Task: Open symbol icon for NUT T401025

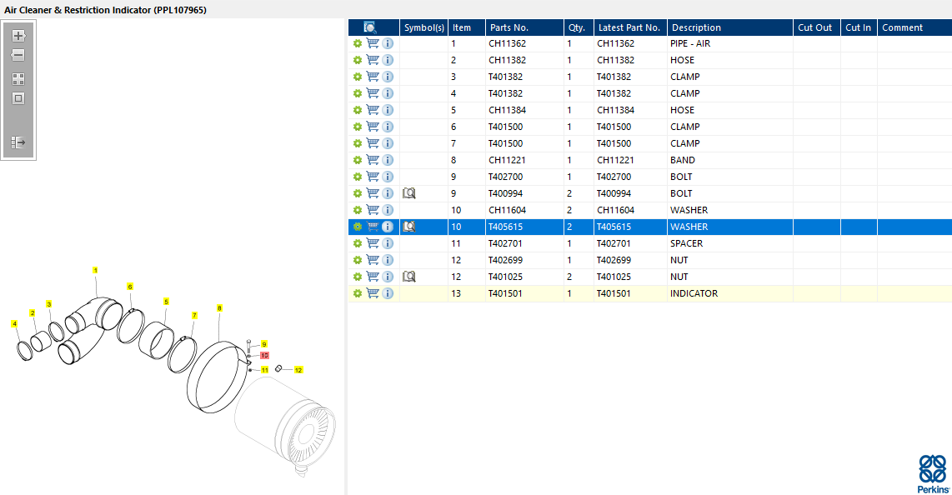Action: coord(409,277)
